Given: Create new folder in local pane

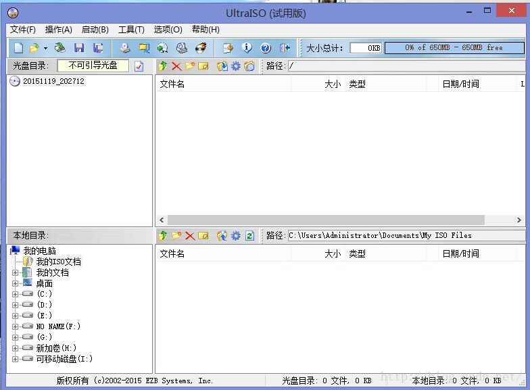Looking at the screenshot, I should [176, 235].
